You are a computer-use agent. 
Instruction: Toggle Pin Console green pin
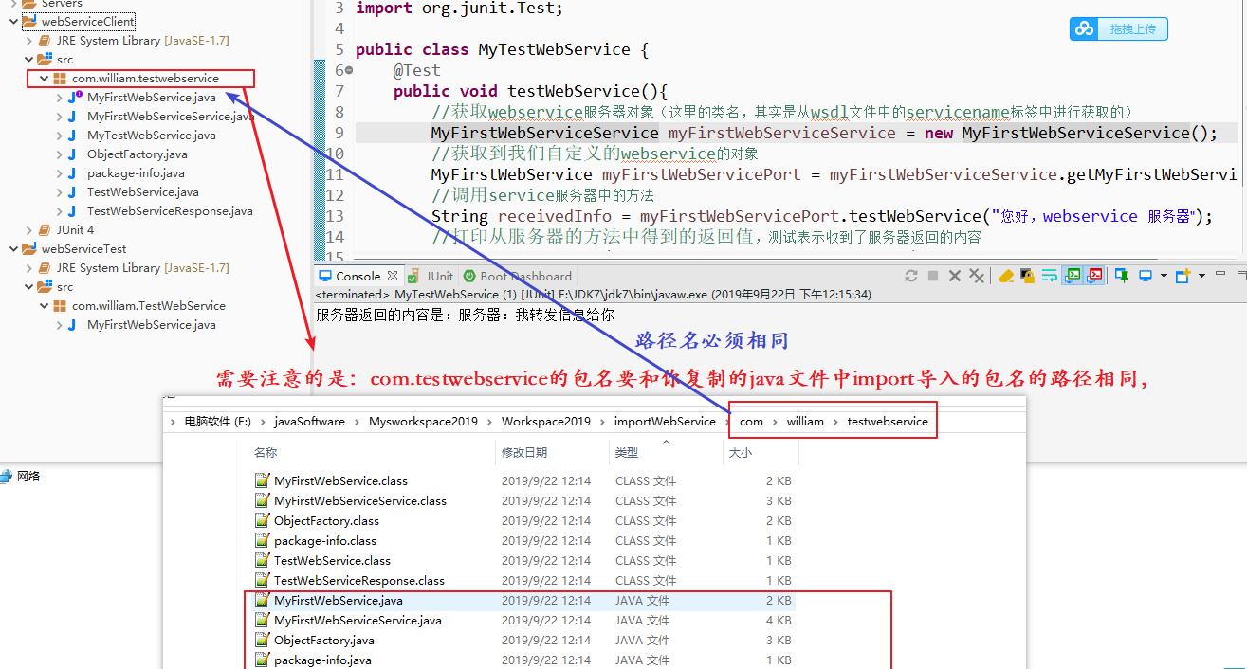click(x=1122, y=276)
